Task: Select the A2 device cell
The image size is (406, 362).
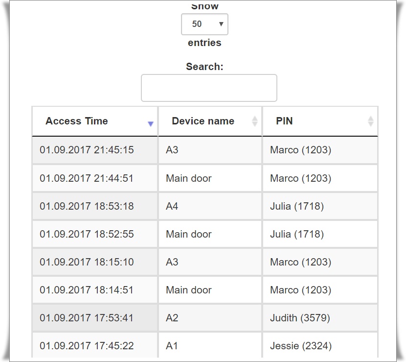Action: 172,318
